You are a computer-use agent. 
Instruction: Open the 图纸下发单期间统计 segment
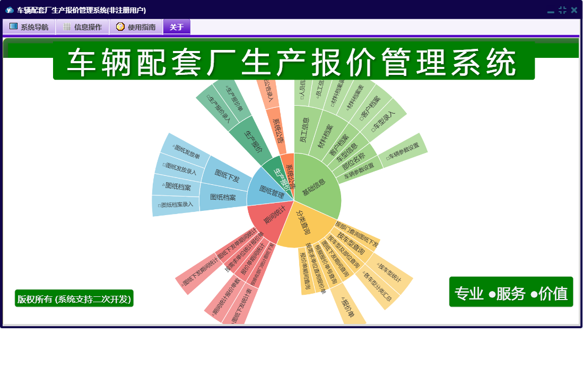point(238,244)
